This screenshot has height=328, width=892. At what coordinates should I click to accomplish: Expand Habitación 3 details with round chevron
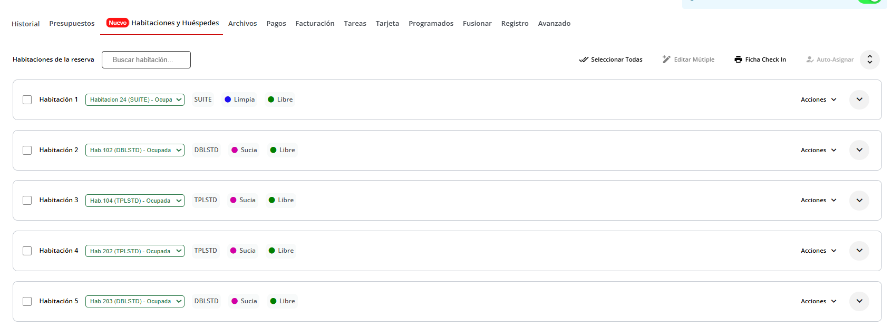[859, 200]
